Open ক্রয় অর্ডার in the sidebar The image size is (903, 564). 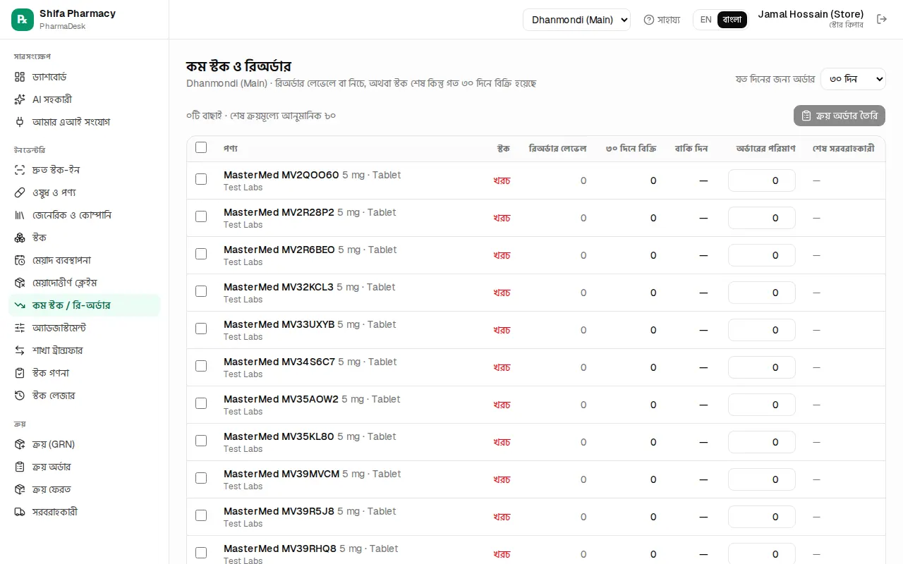point(85,467)
